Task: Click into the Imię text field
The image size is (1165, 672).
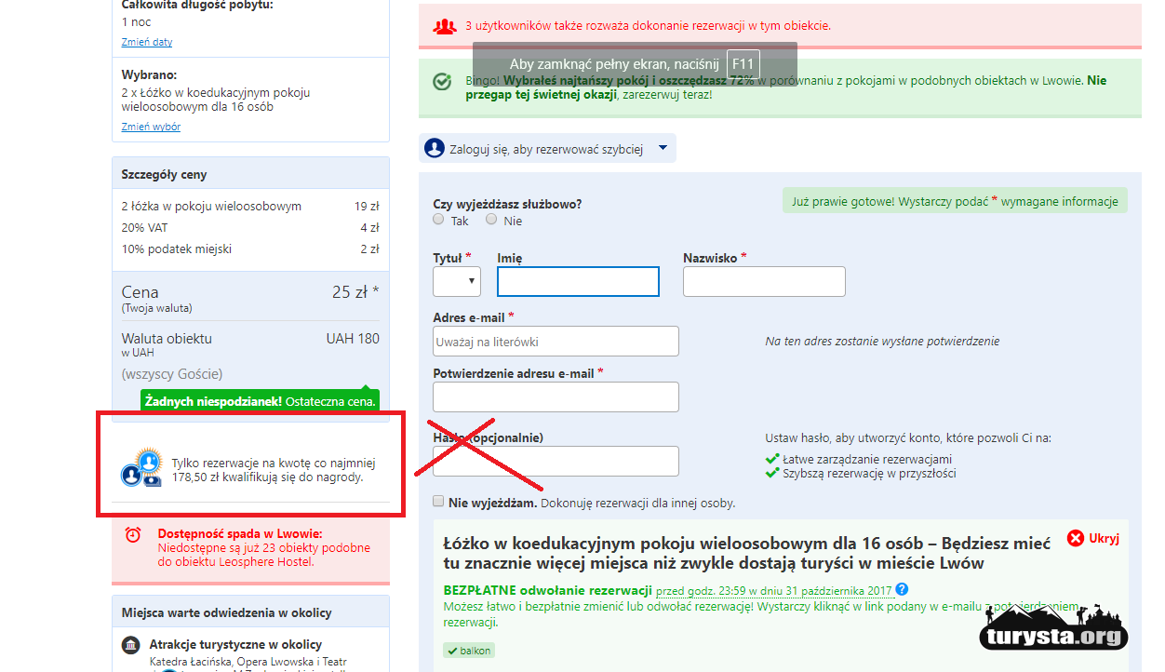Action: [578, 281]
